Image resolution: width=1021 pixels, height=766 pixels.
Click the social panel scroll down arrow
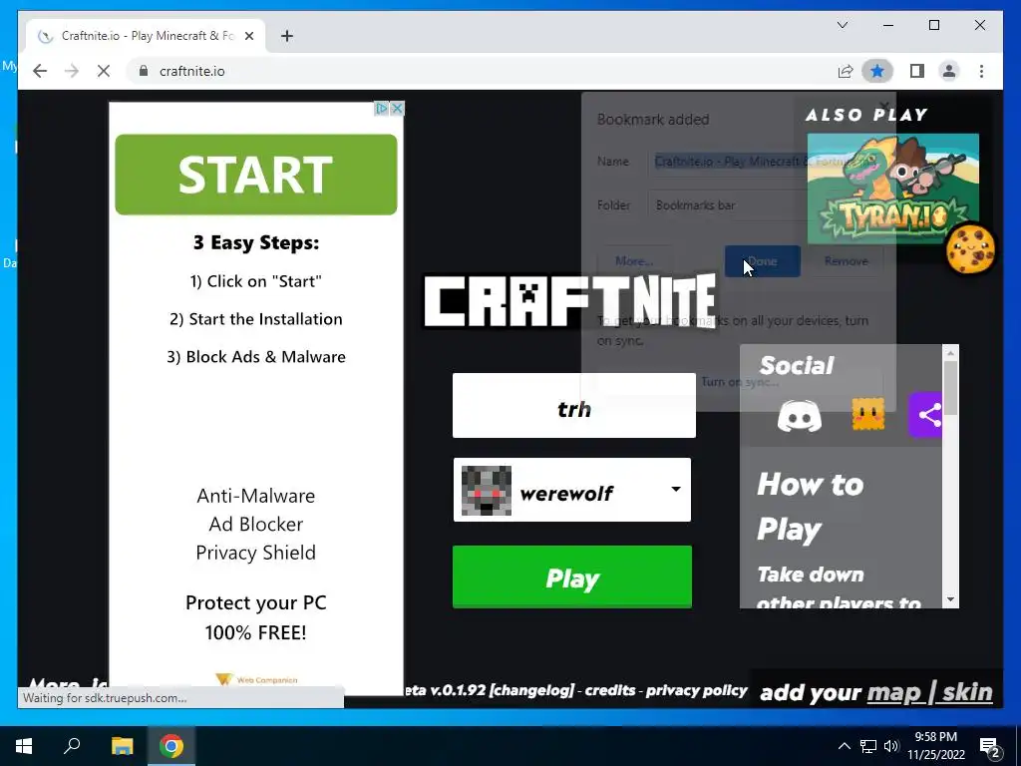[950, 599]
